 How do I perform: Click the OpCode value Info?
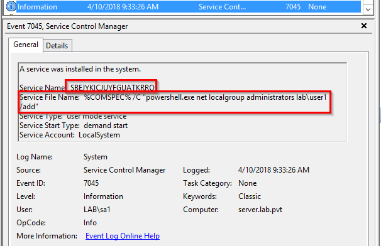point(90,223)
